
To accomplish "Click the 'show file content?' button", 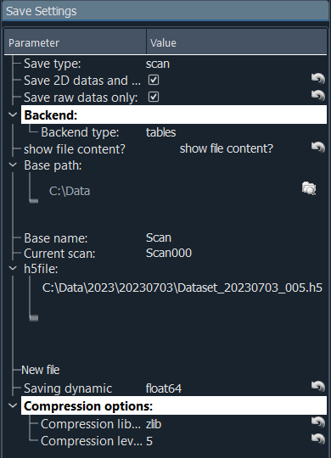I will (227, 148).
